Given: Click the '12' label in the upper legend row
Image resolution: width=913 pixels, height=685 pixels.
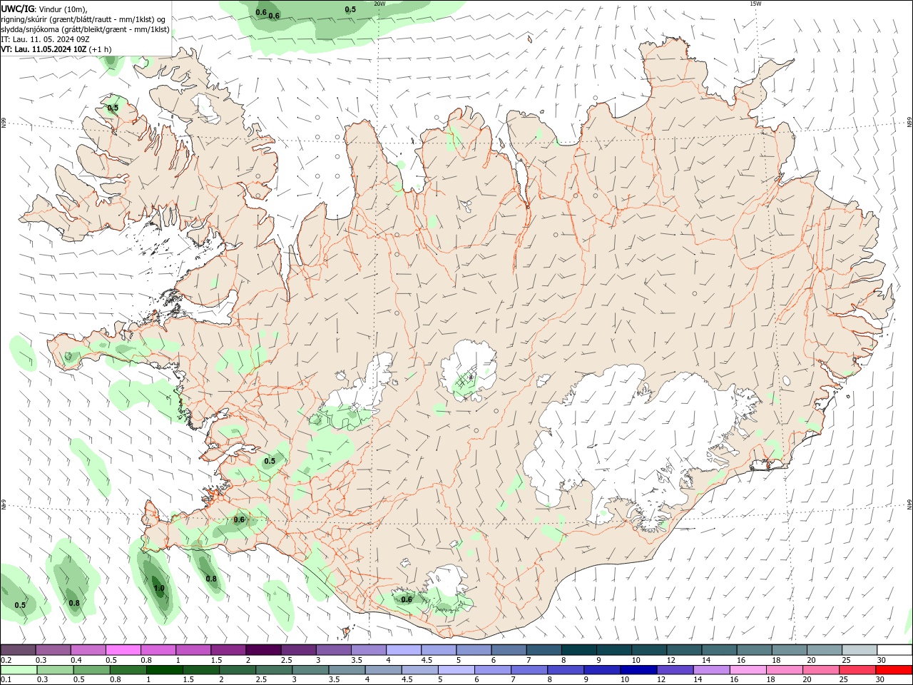Looking at the screenshot, I should click(x=671, y=660).
